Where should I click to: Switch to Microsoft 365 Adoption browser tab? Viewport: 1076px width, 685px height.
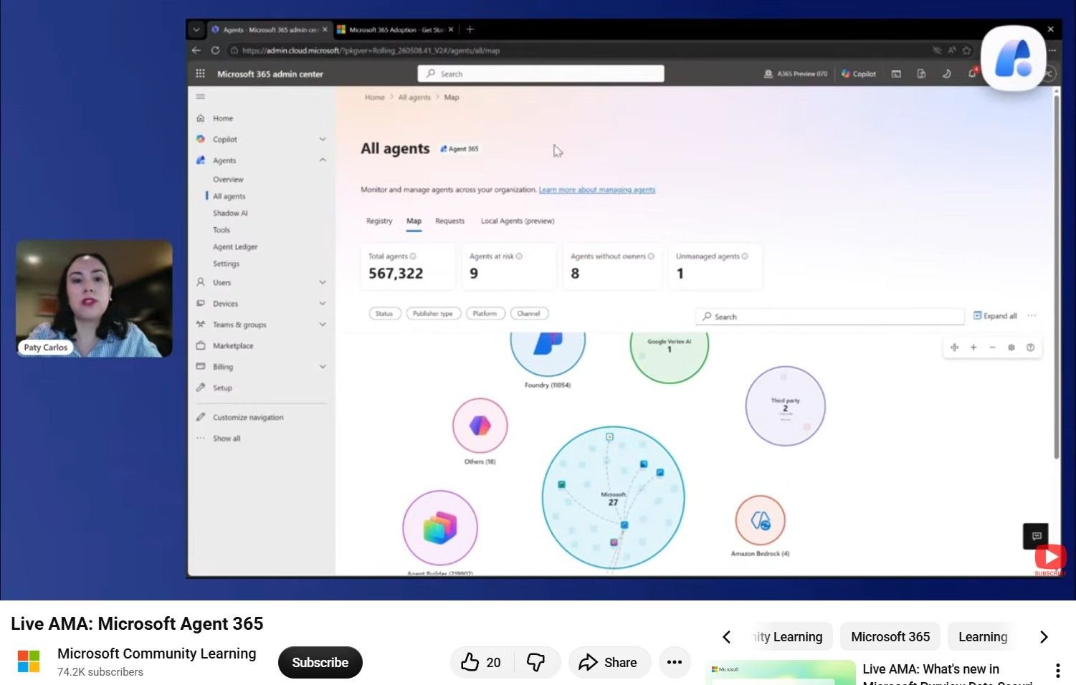coord(395,29)
